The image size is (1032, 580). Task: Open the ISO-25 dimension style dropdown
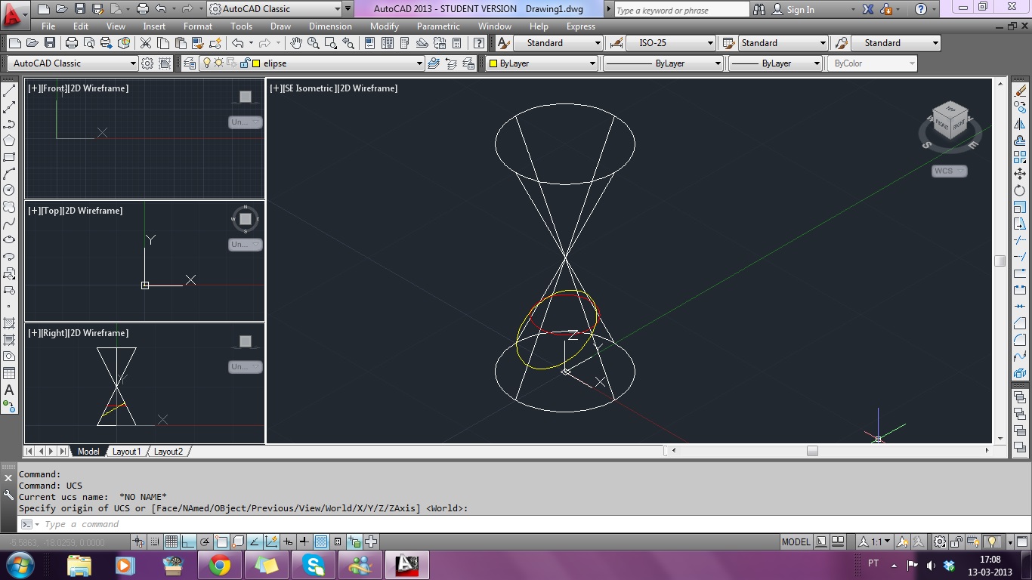670,43
